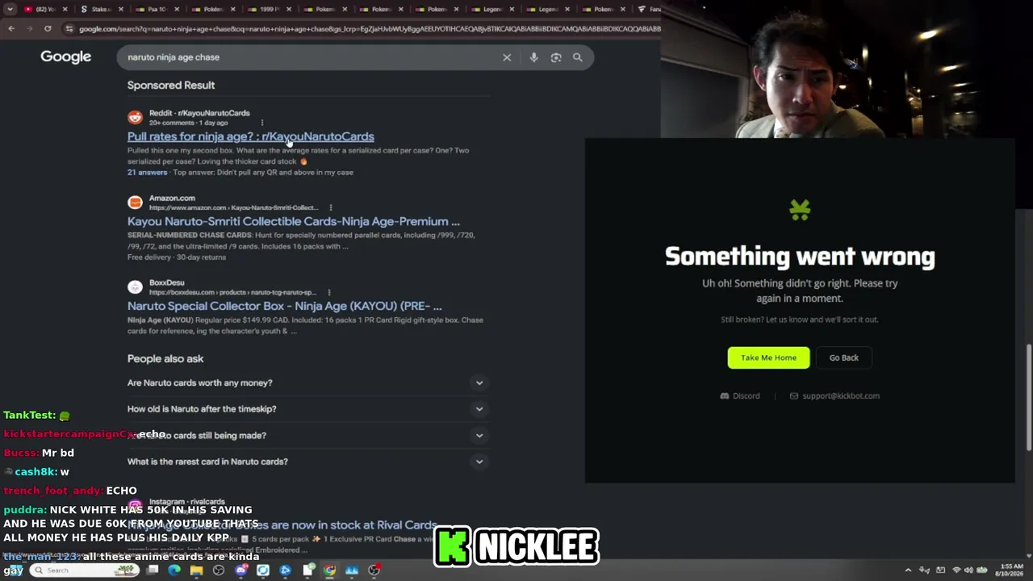Screen dimensions: 1033x581
Task: Switch to Google Chrome on the taskbar
Action: [x=329, y=571]
